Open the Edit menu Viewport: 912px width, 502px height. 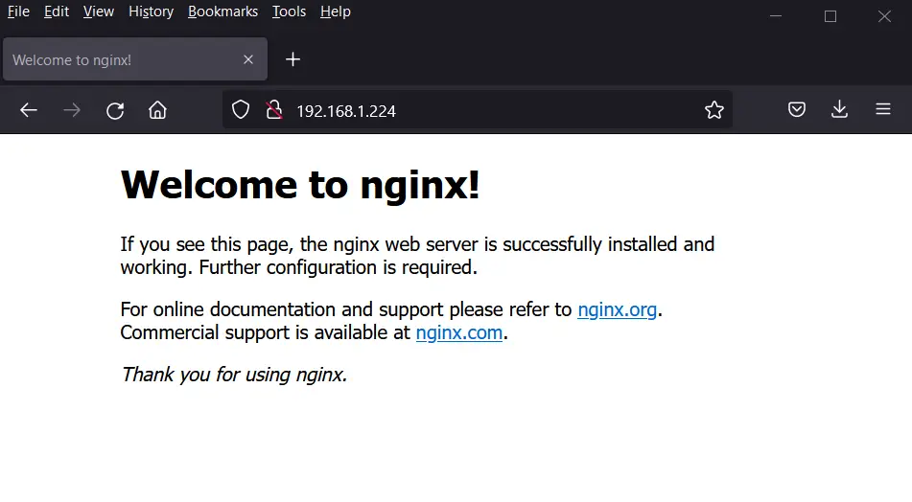tap(57, 11)
